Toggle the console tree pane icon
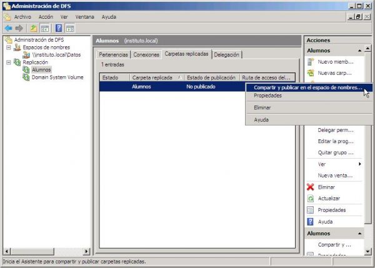The height and width of the screenshot is (268, 375). click(x=45, y=28)
